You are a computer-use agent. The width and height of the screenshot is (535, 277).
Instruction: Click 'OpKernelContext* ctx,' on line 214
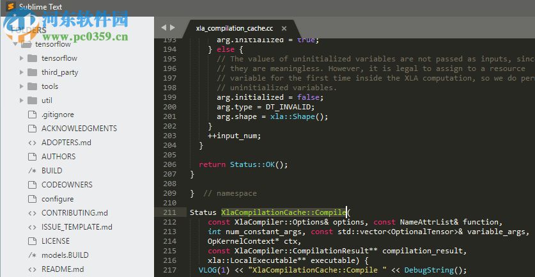point(254,241)
